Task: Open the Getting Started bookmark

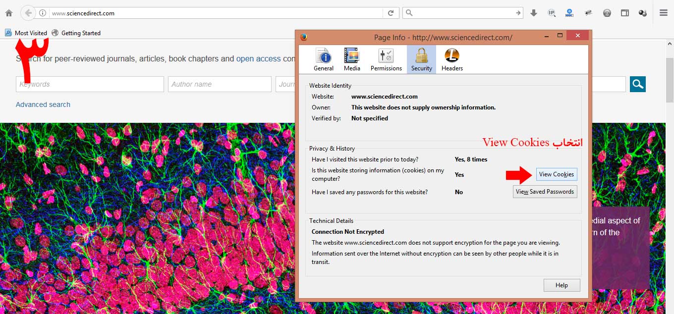Action: 76,33
